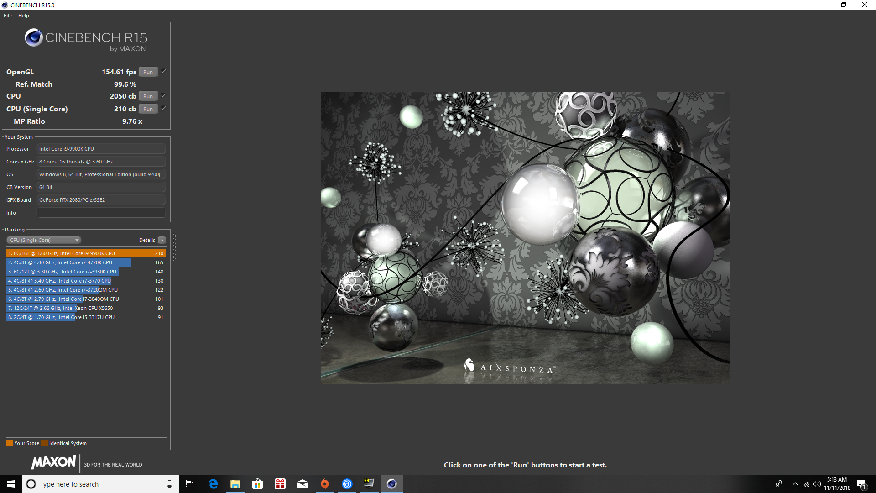This screenshot has height=493, width=876.
Task: Click the MAXON logo at the bottom
Action: [53, 462]
